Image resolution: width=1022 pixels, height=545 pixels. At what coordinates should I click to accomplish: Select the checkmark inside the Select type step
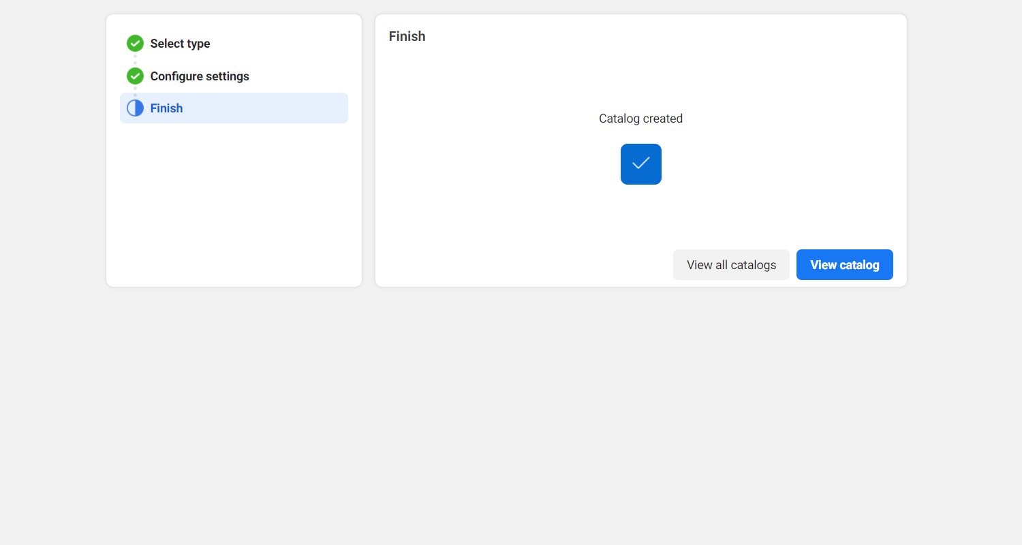pyautogui.click(x=135, y=43)
